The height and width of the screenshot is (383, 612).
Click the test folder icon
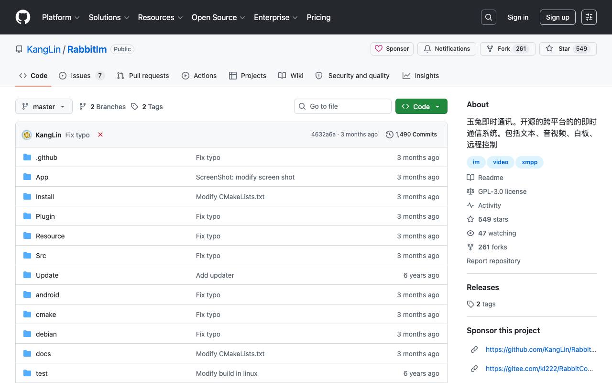pyautogui.click(x=27, y=373)
